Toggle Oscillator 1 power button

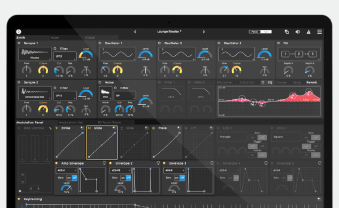100,43
